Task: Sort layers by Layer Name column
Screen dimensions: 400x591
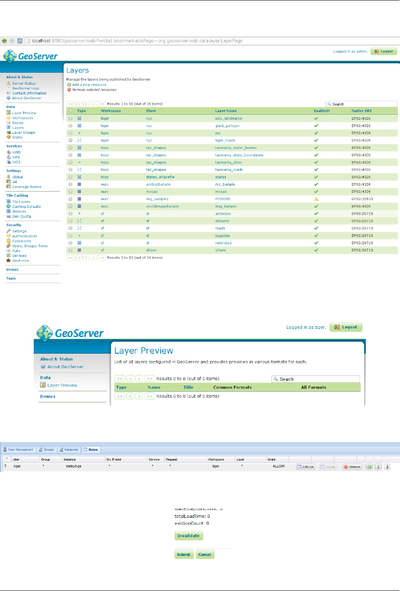Action: tap(226, 111)
